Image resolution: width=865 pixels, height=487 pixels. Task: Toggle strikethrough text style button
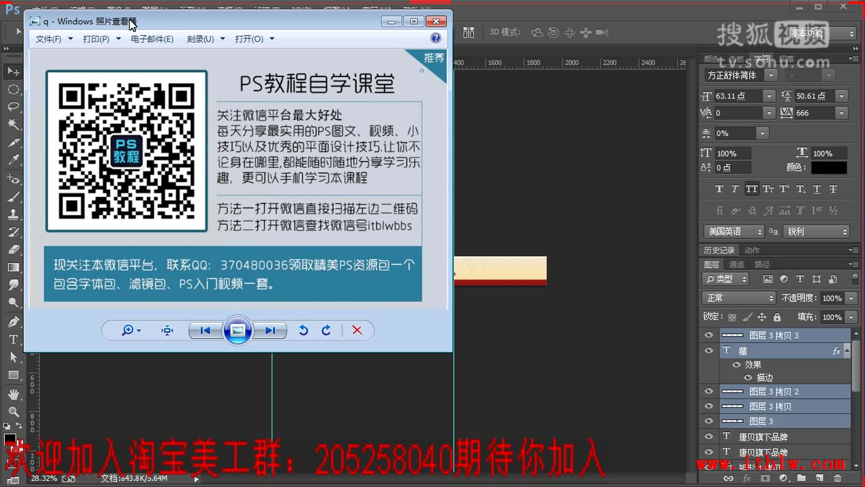click(x=833, y=189)
